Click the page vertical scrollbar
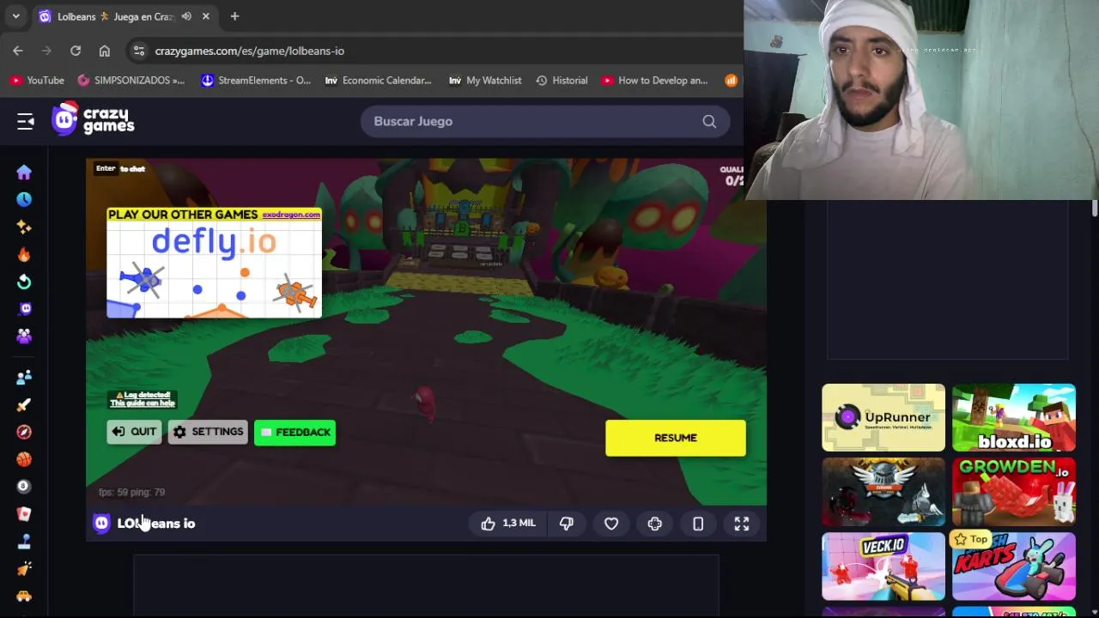 1094,209
